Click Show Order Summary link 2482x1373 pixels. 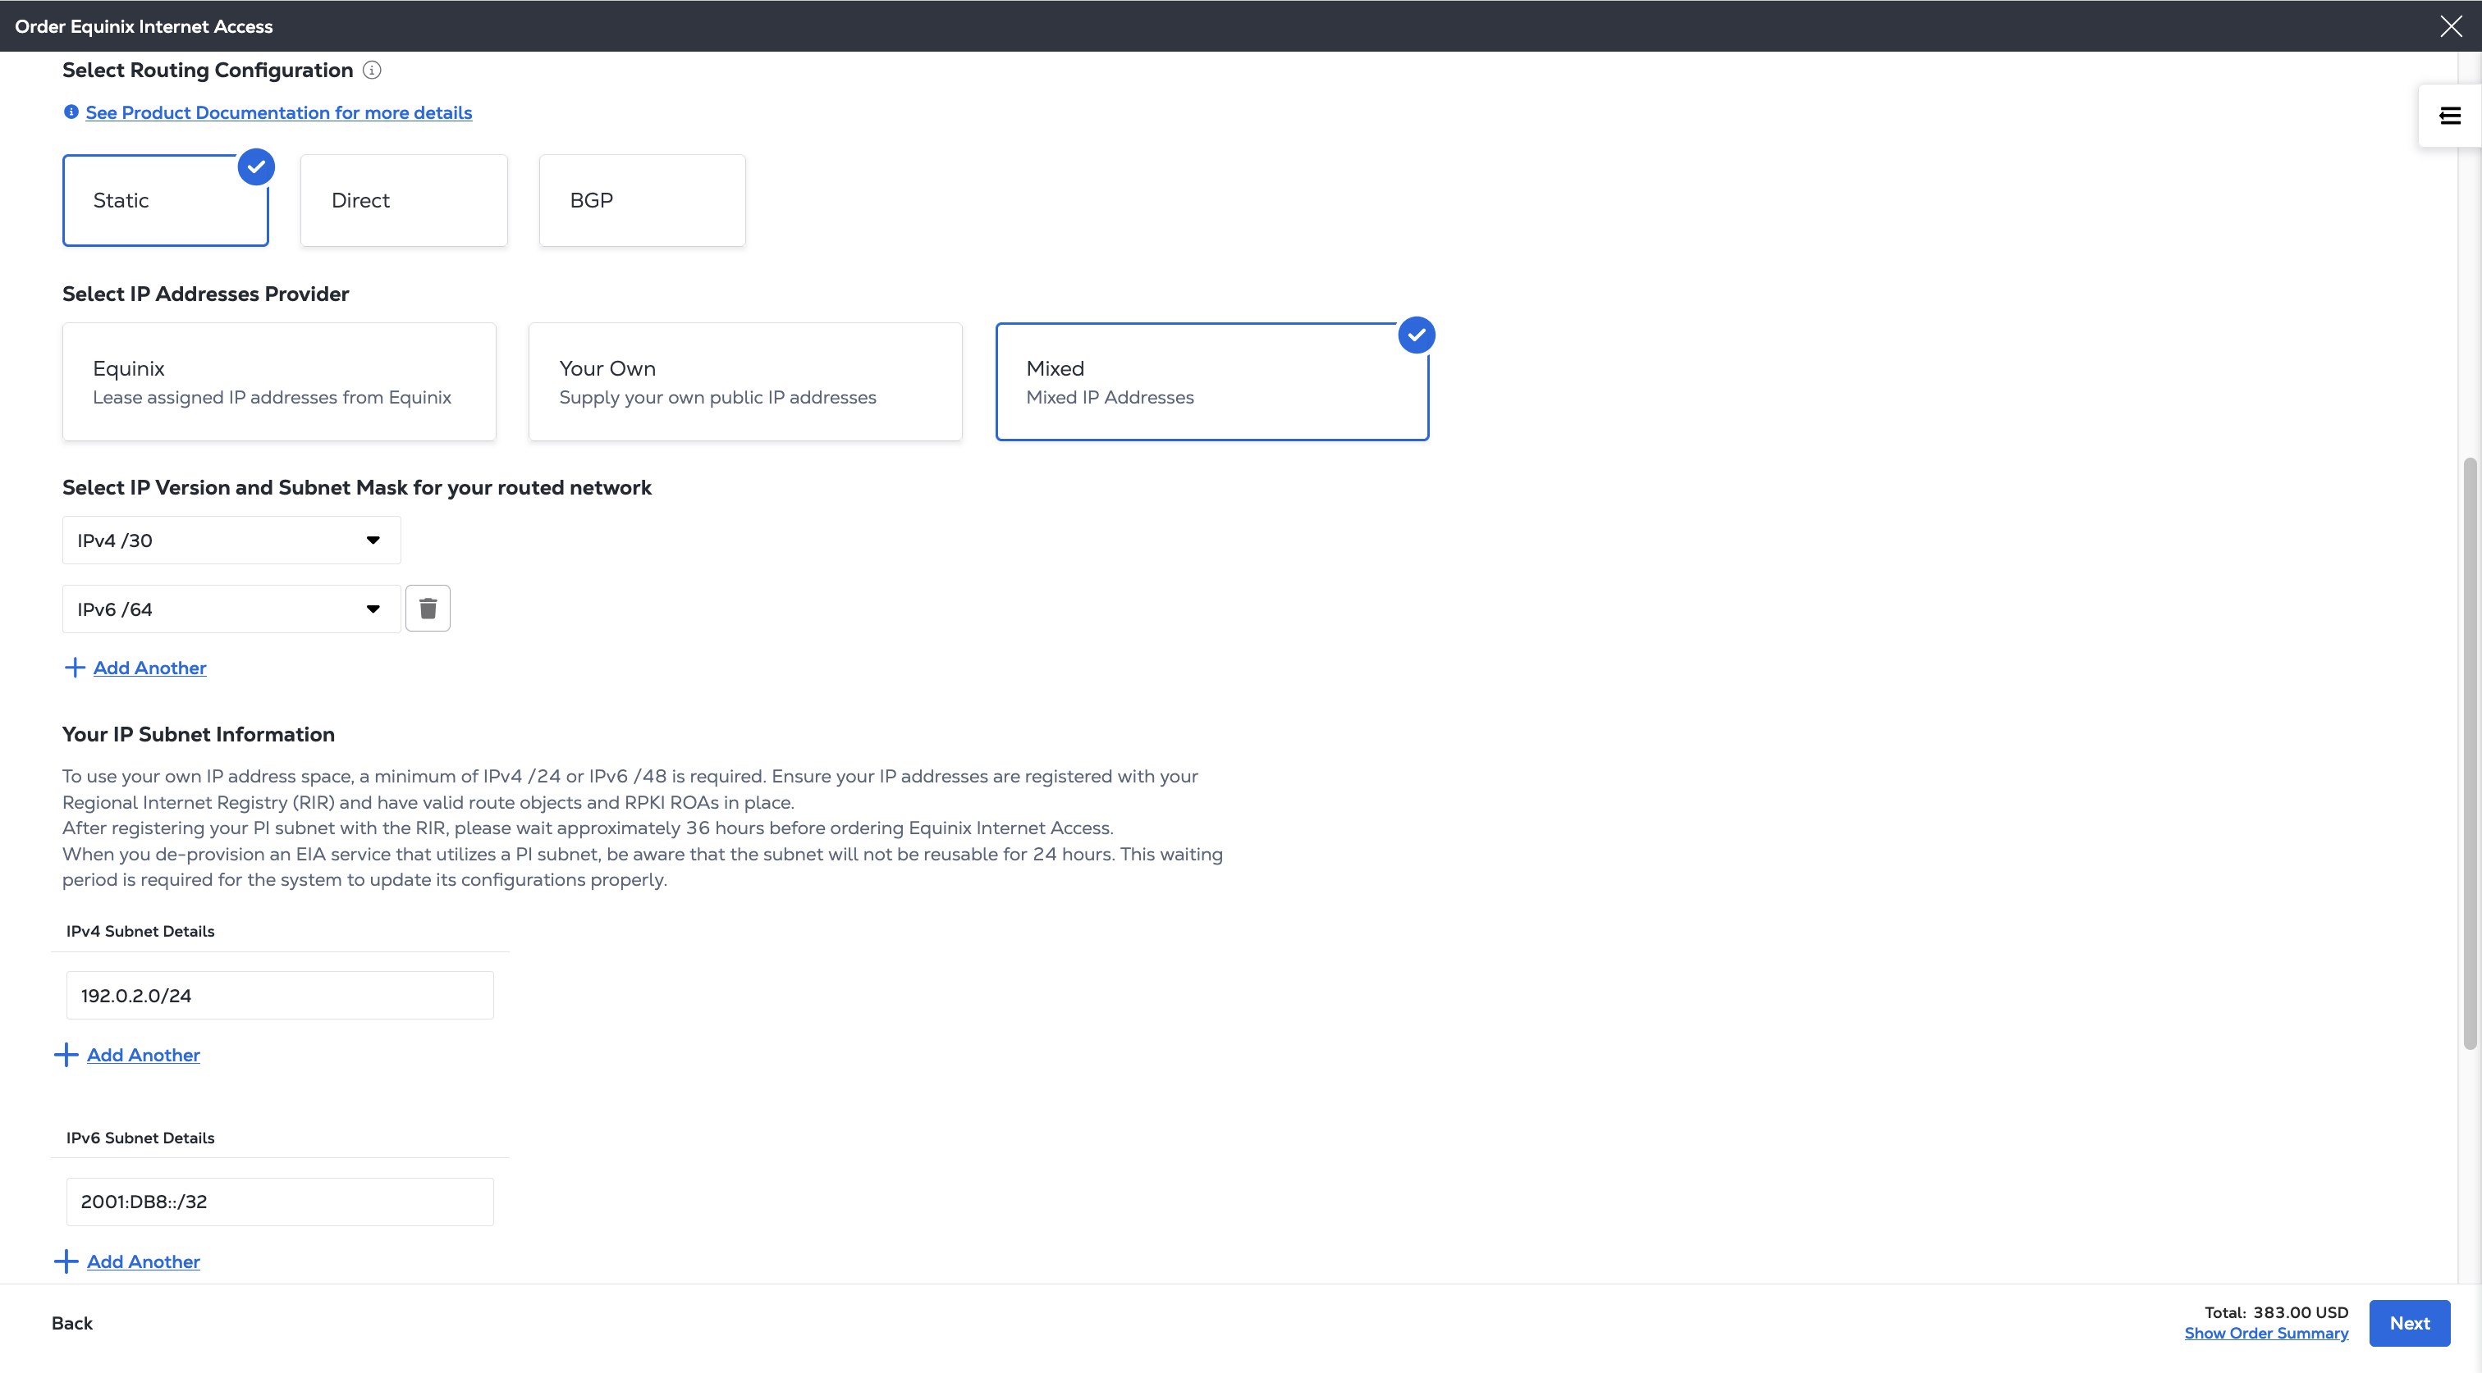2265,1334
